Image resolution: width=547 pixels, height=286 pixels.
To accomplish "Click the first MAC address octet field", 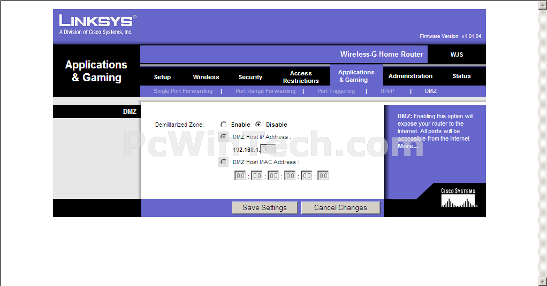I will tap(240, 175).
